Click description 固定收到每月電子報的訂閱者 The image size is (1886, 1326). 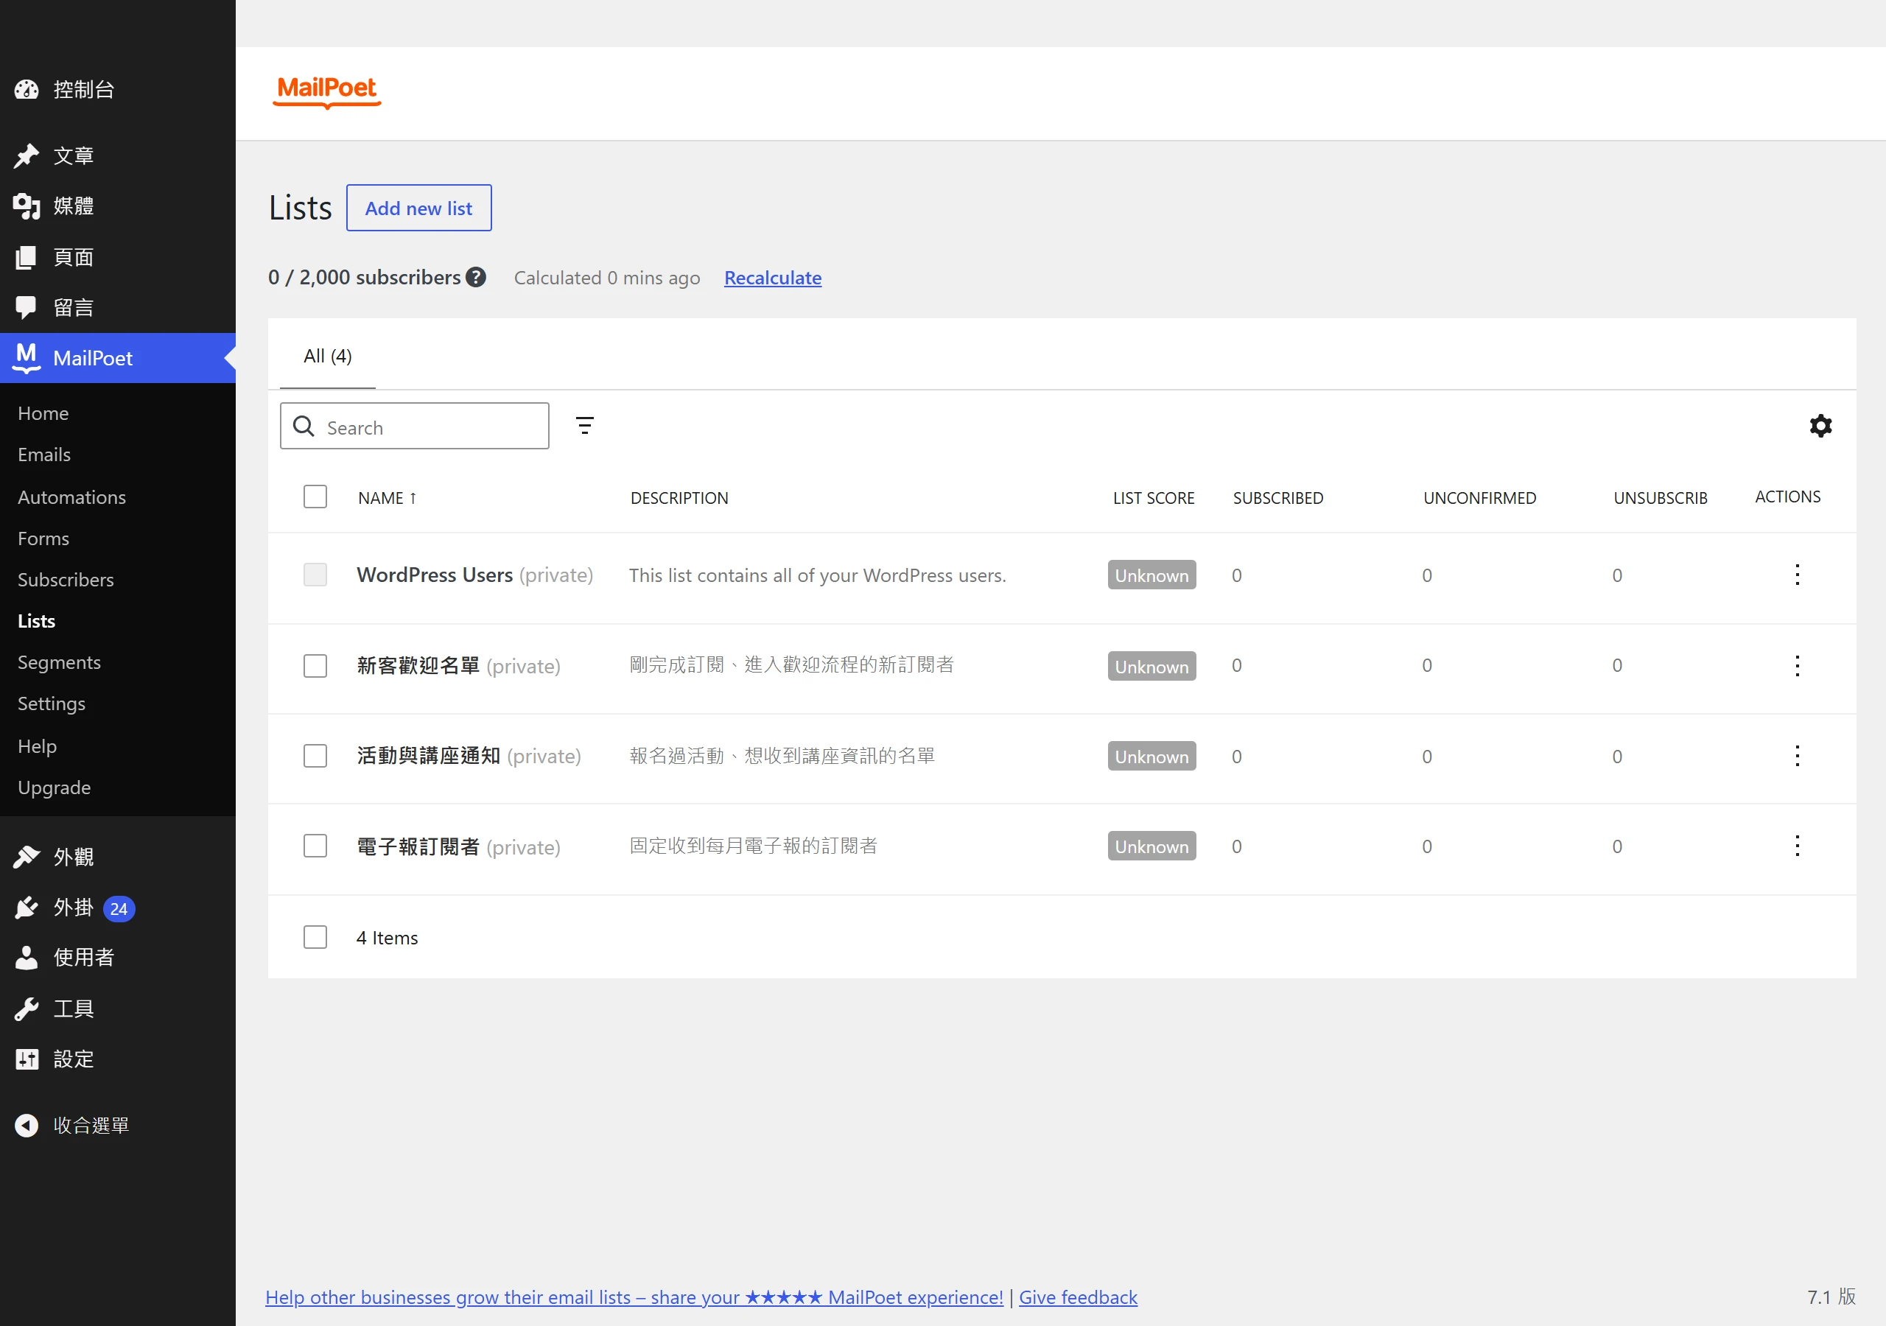pyautogui.click(x=753, y=846)
